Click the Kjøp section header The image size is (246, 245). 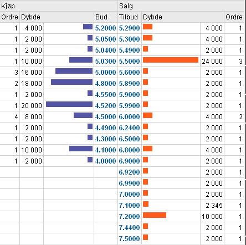[8, 6]
